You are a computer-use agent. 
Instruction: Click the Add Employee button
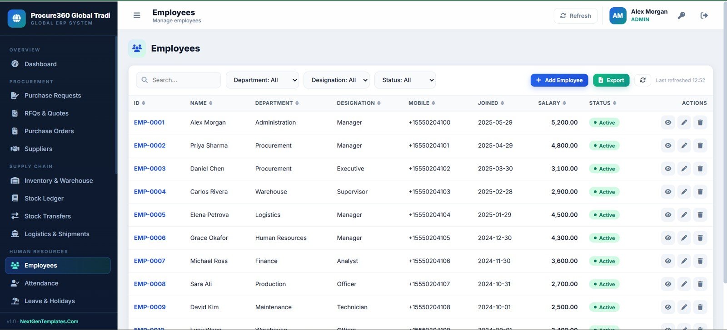(559, 80)
